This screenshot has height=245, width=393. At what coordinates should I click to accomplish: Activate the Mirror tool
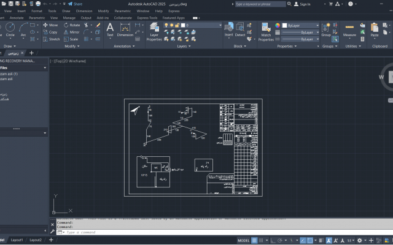point(71,32)
